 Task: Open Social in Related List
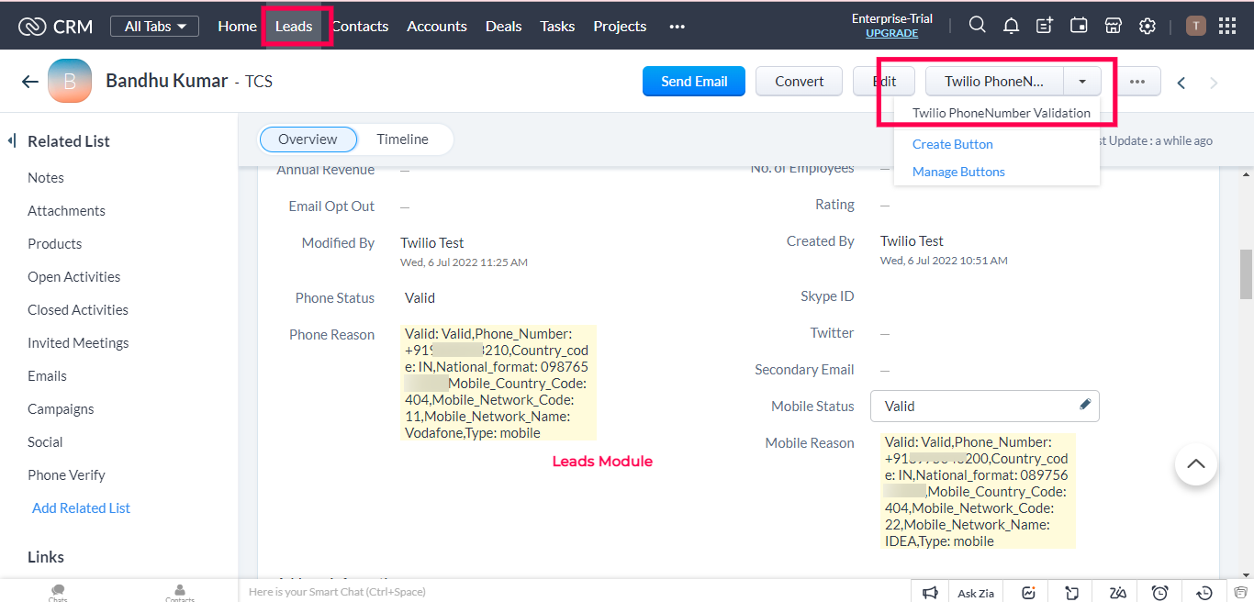[x=45, y=441]
